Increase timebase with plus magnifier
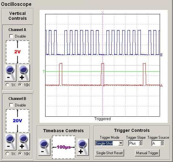173x162 pixels. [x=83, y=147]
